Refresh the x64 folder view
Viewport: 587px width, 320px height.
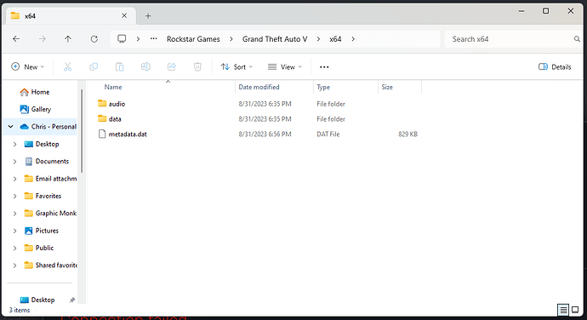click(x=94, y=39)
